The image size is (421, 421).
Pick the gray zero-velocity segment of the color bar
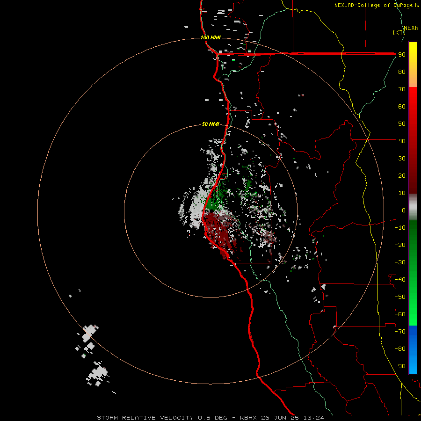[413, 207]
